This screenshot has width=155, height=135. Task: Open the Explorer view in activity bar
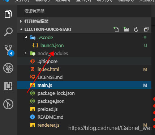click(8, 14)
